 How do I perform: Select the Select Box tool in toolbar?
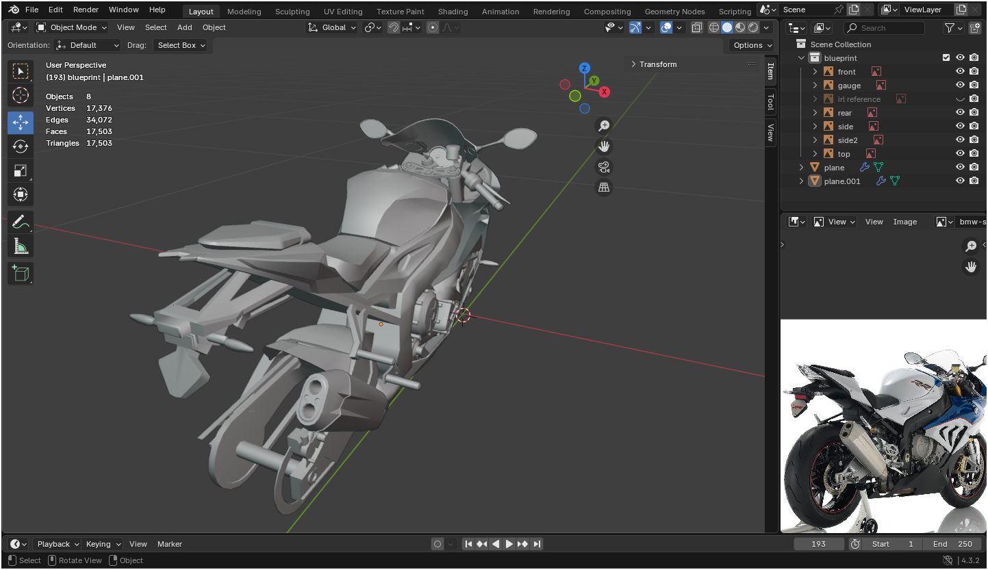point(21,71)
